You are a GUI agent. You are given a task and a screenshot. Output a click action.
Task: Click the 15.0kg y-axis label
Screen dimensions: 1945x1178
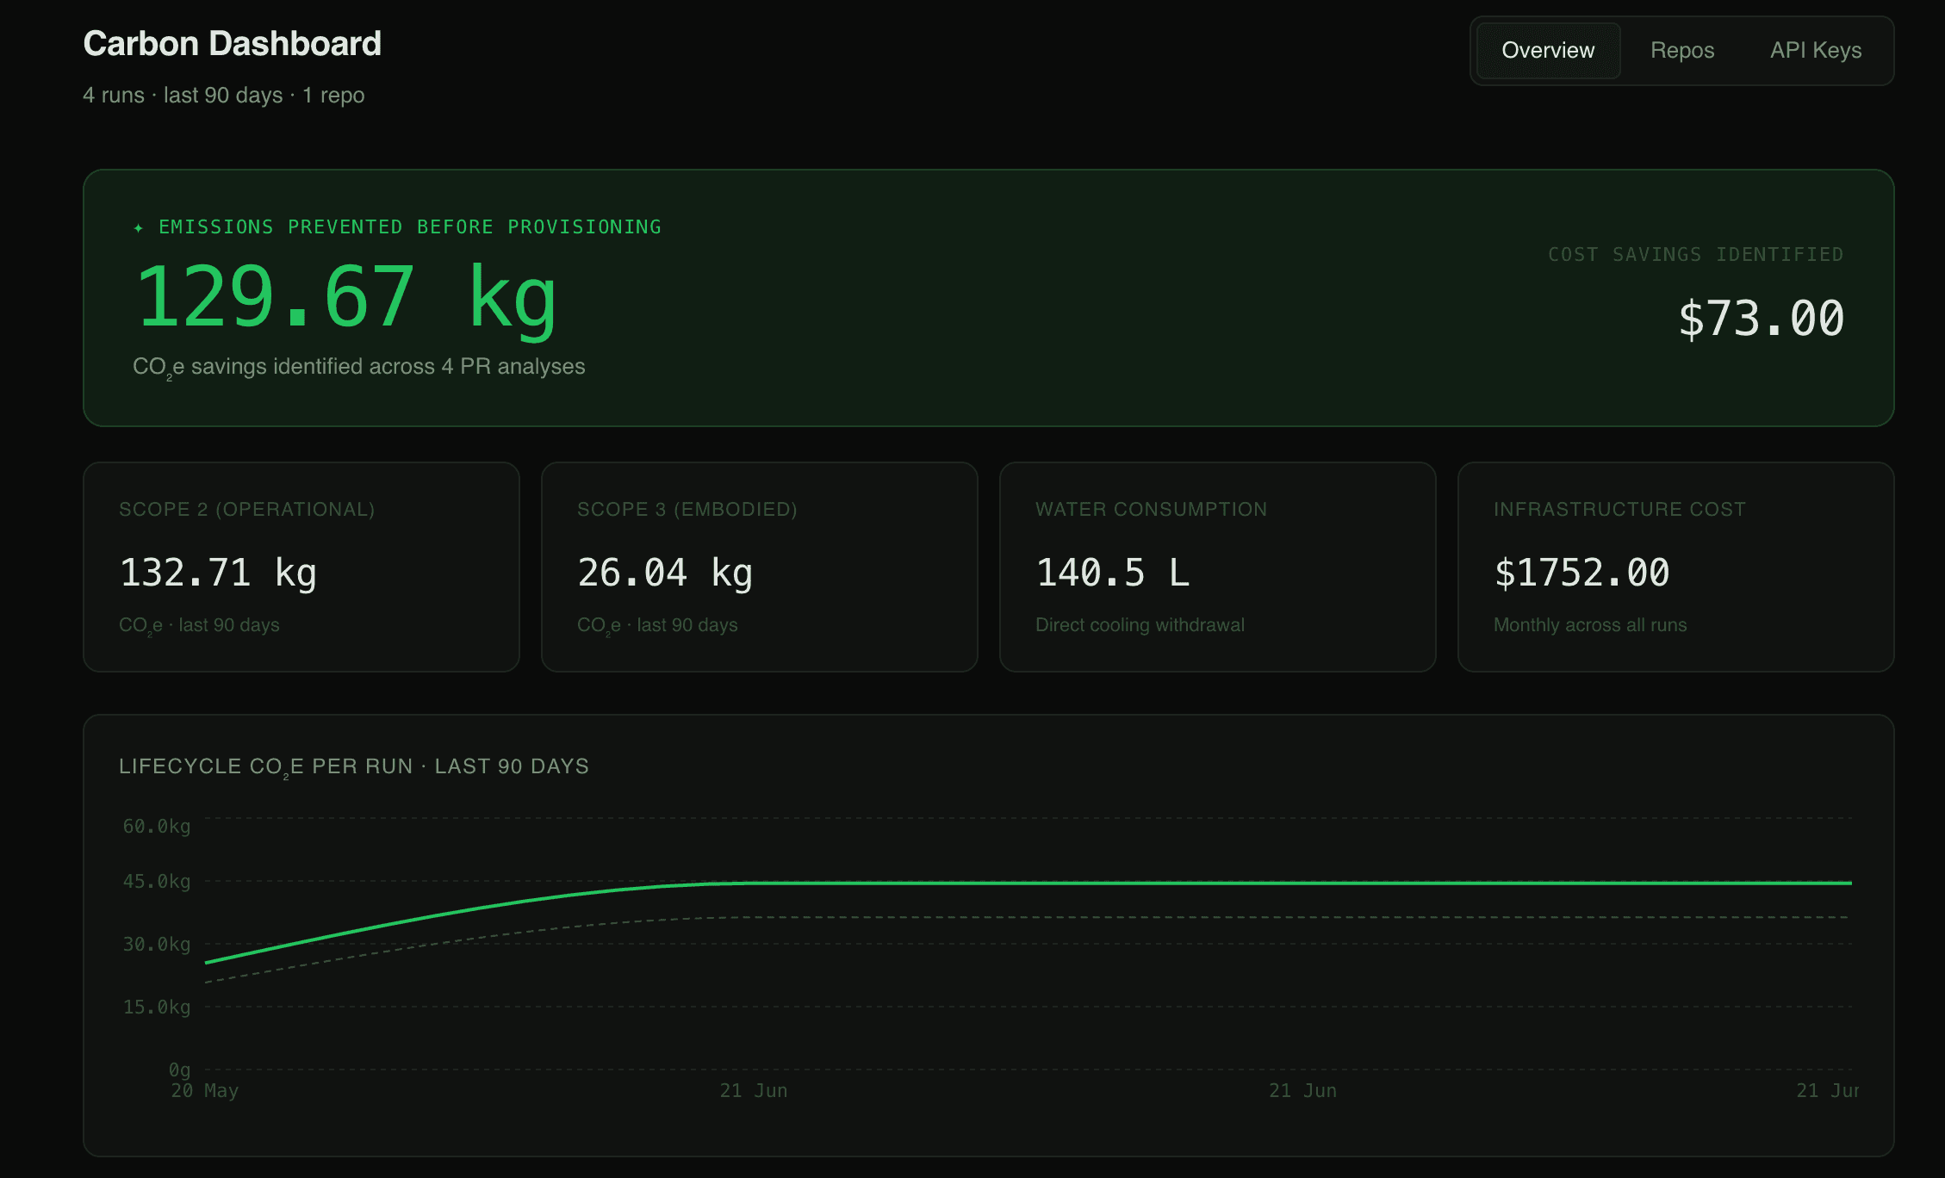click(x=157, y=1008)
